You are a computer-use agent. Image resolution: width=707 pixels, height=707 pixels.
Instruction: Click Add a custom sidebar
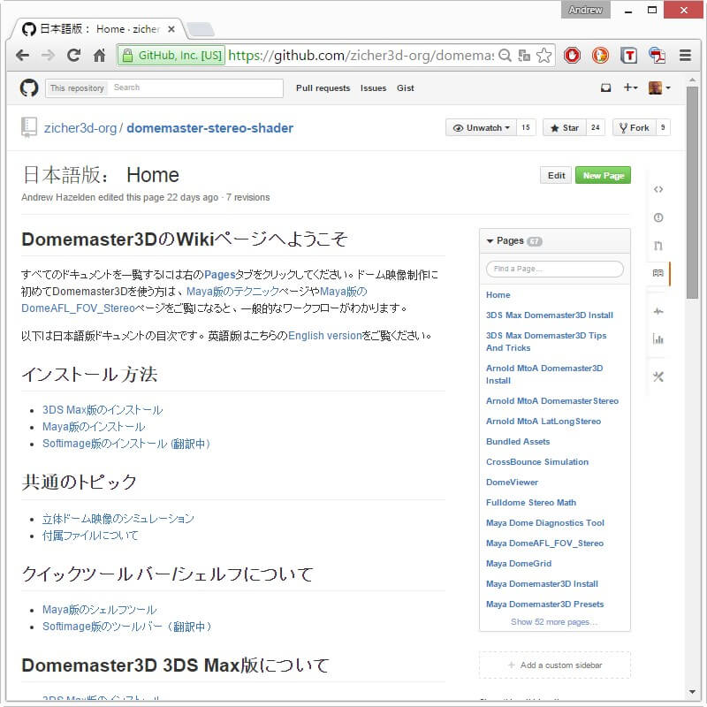[555, 665]
